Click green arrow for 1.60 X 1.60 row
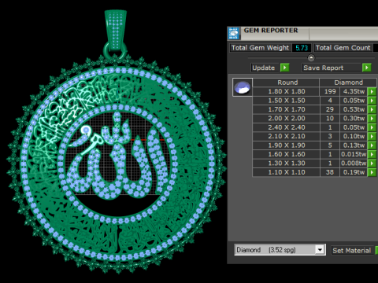This screenshot has height=283, width=378. (372, 154)
